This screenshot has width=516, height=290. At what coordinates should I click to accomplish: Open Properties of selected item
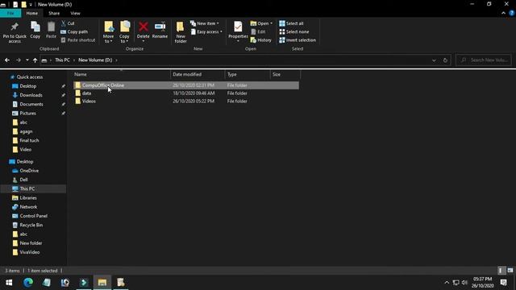click(x=238, y=31)
